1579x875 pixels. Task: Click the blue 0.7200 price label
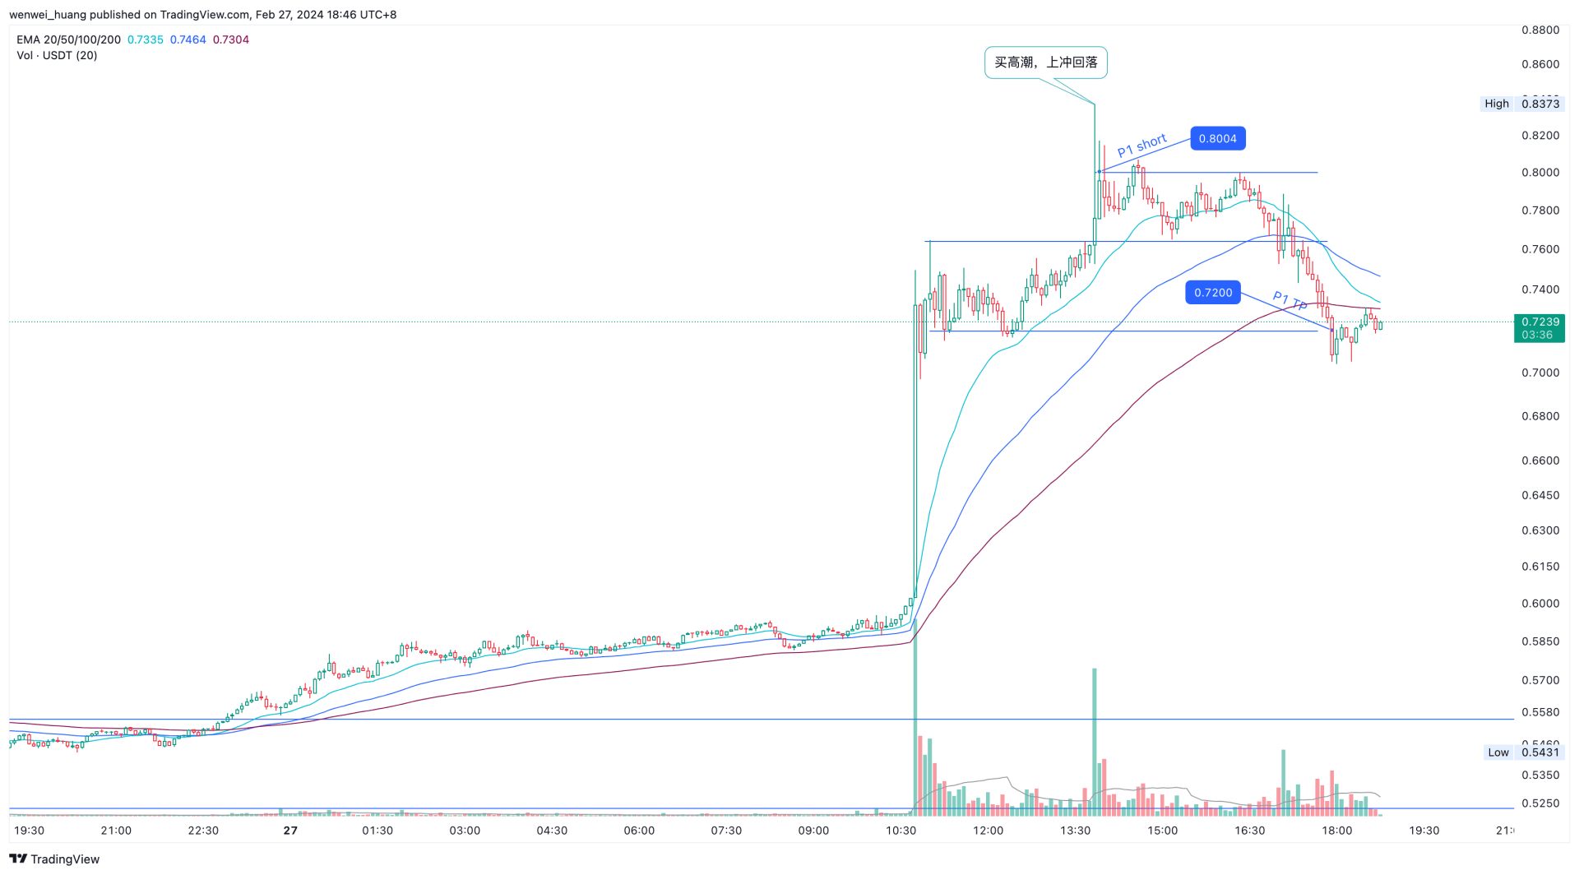(x=1213, y=292)
